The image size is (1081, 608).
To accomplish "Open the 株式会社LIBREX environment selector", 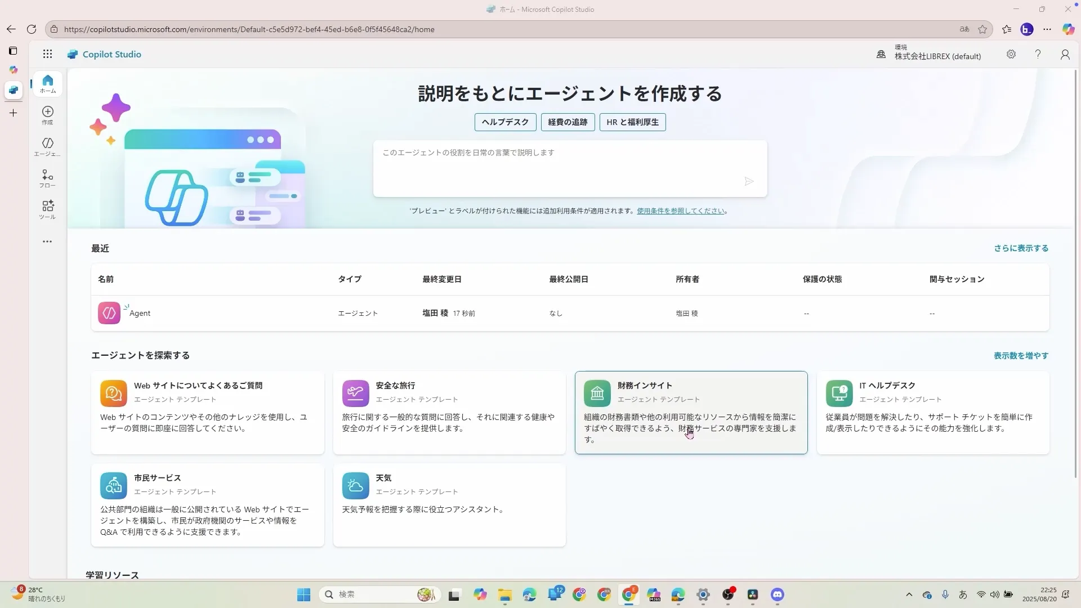I will coord(928,54).
